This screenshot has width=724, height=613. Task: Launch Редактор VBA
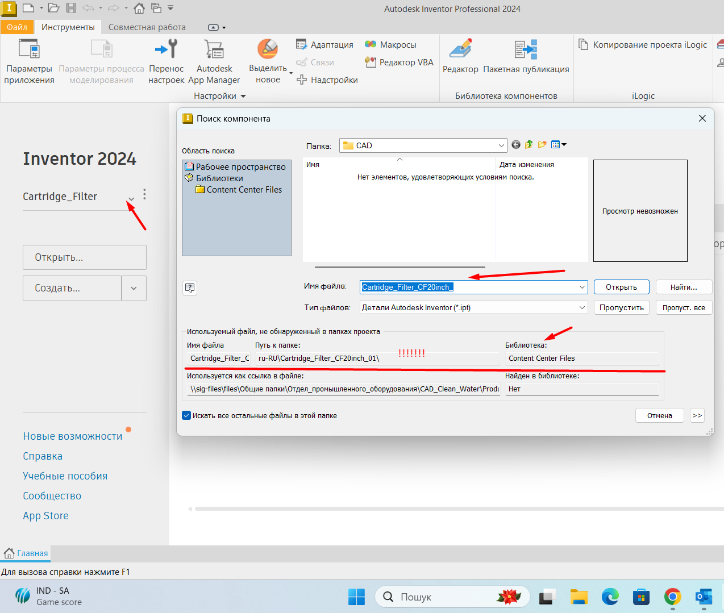[x=399, y=62]
